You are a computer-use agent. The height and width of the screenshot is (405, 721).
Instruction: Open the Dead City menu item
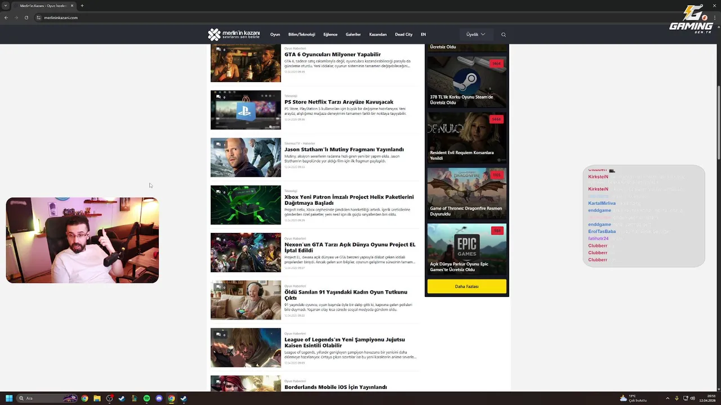point(404,34)
